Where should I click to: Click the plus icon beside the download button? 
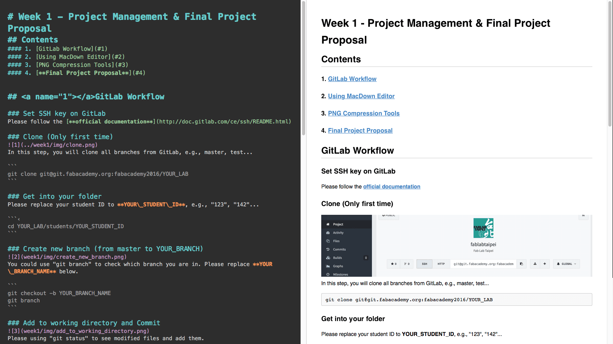544,264
